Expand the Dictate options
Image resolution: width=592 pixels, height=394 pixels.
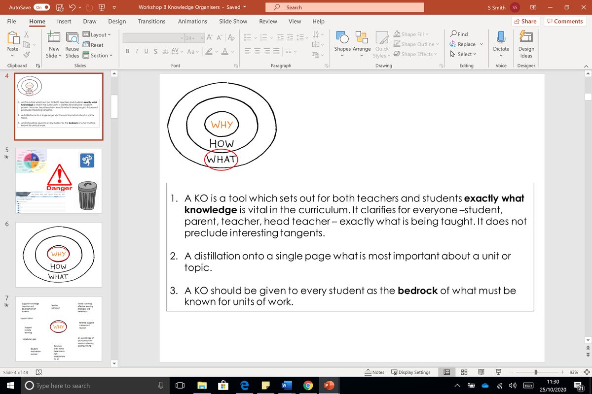(x=501, y=55)
